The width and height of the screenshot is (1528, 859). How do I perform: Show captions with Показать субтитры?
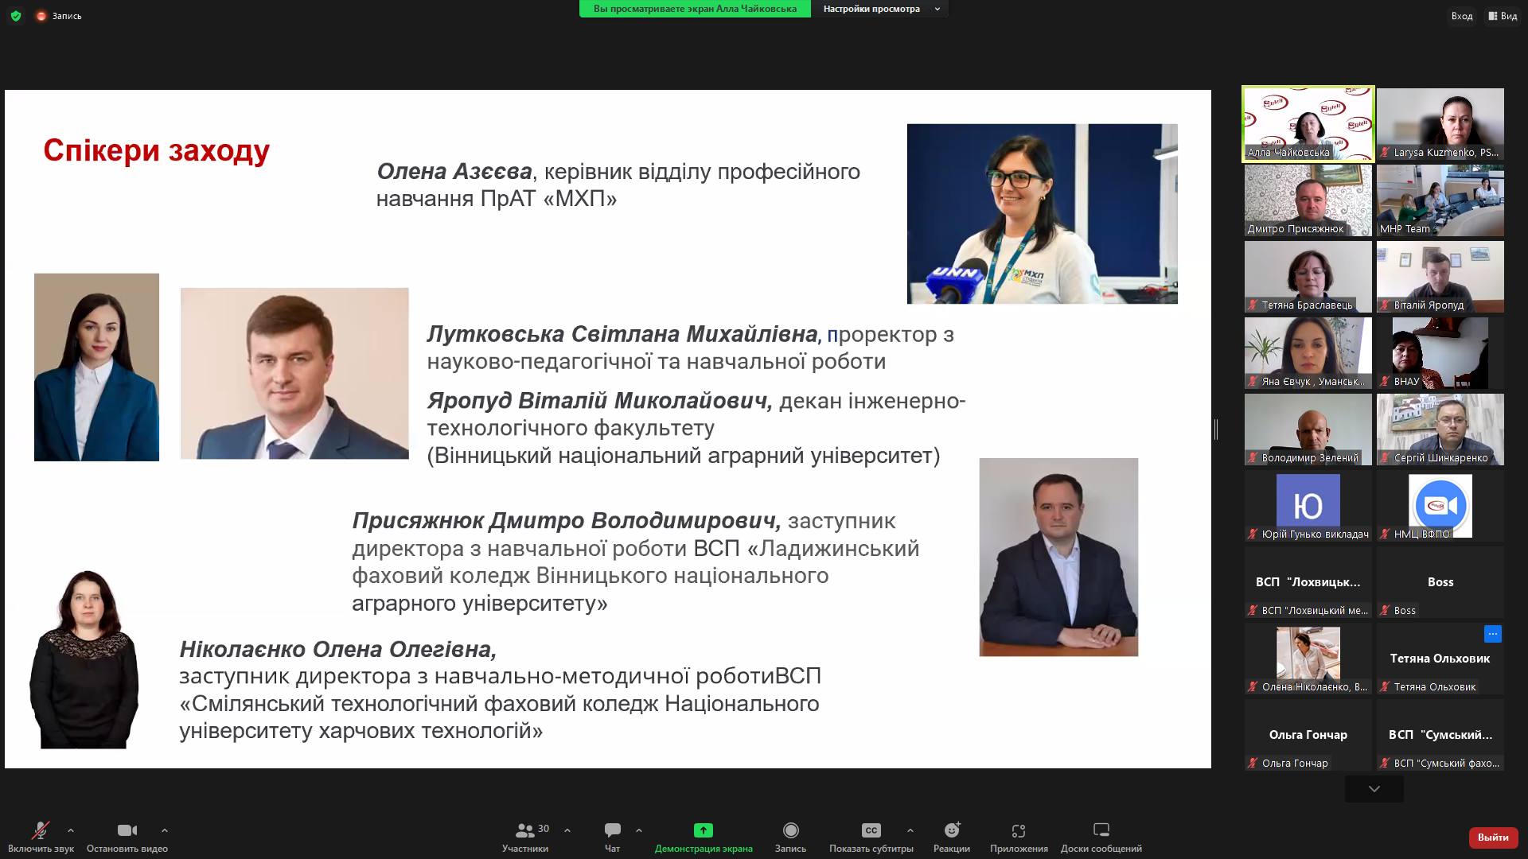click(871, 838)
